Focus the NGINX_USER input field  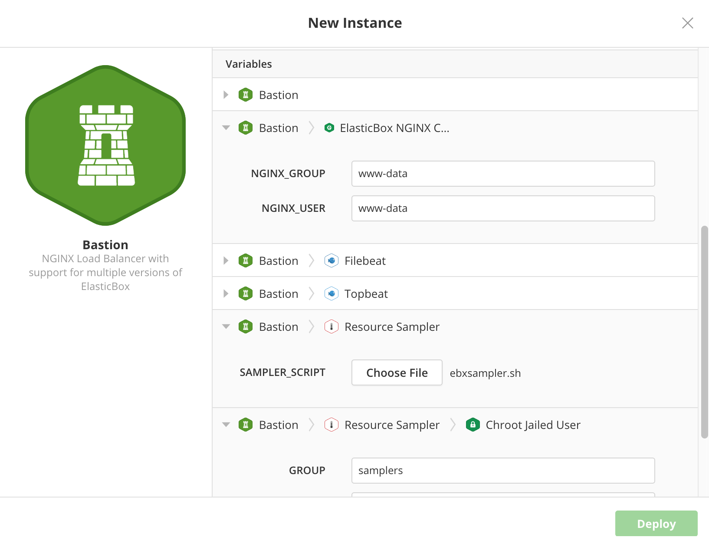503,208
